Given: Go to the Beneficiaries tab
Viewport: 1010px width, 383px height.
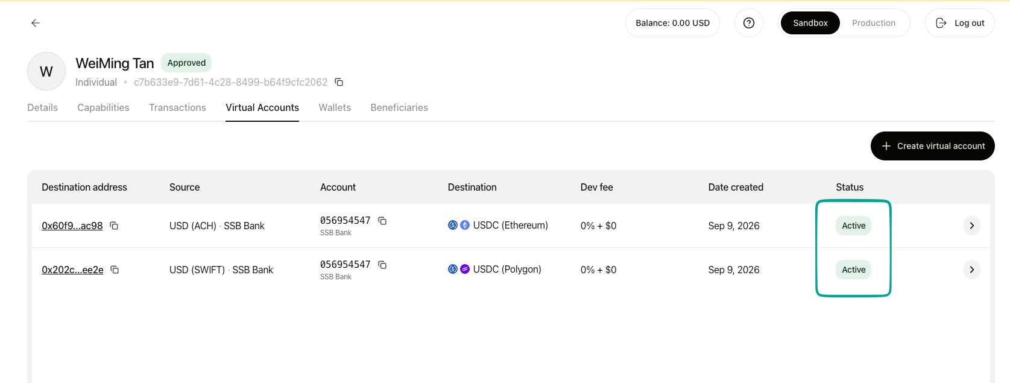Looking at the screenshot, I should 399,107.
